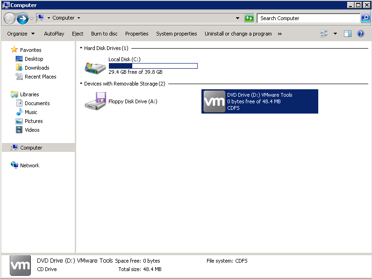
Task: Click the green Refresh icon
Action: 250,18
